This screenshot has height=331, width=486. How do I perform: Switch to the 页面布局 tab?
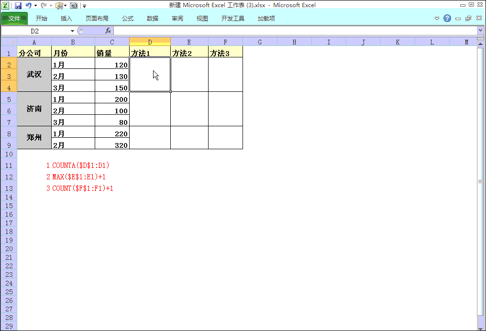pos(97,19)
